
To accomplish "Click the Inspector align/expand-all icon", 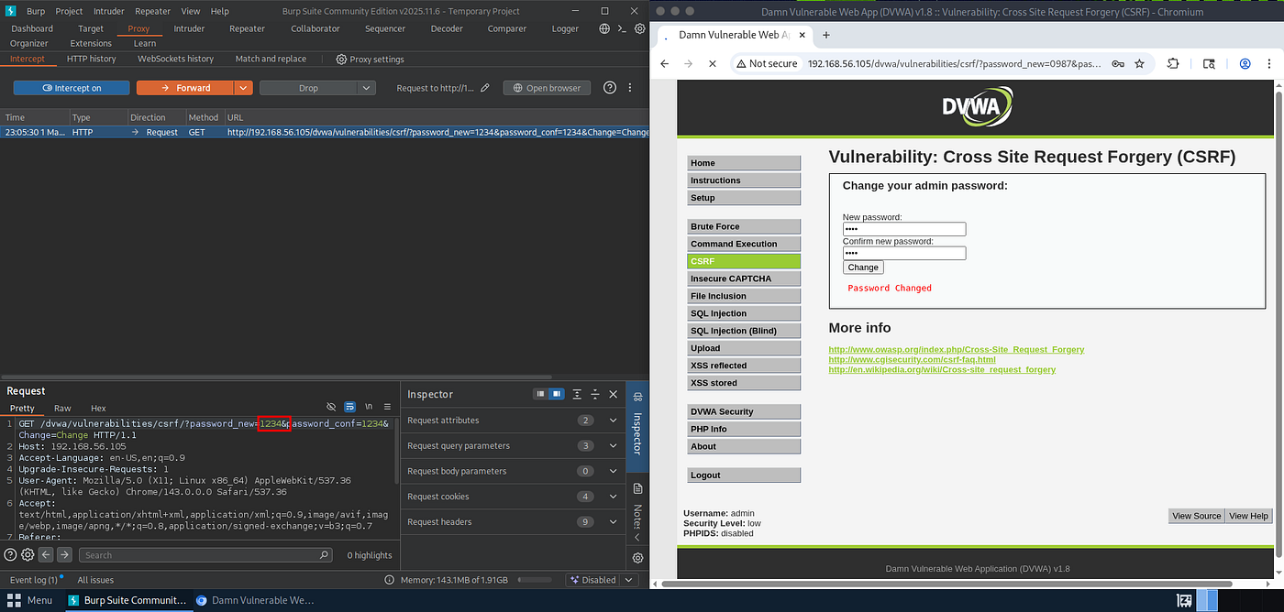I will 577,394.
